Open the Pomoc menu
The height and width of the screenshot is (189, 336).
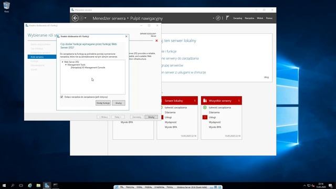point(269,18)
